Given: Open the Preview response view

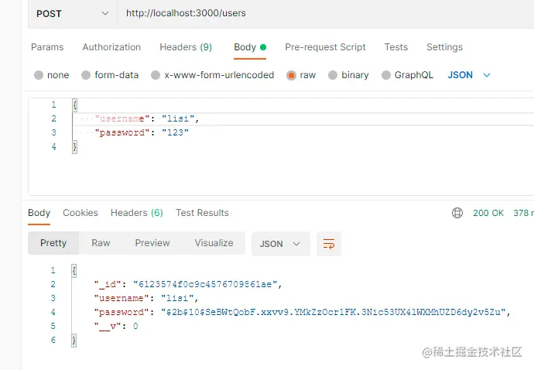Looking at the screenshot, I should tap(152, 243).
